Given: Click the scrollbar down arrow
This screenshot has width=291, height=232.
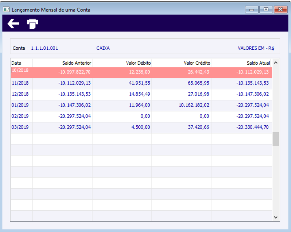Looking at the screenshot, I should pyautogui.click(x=276, y=217).
